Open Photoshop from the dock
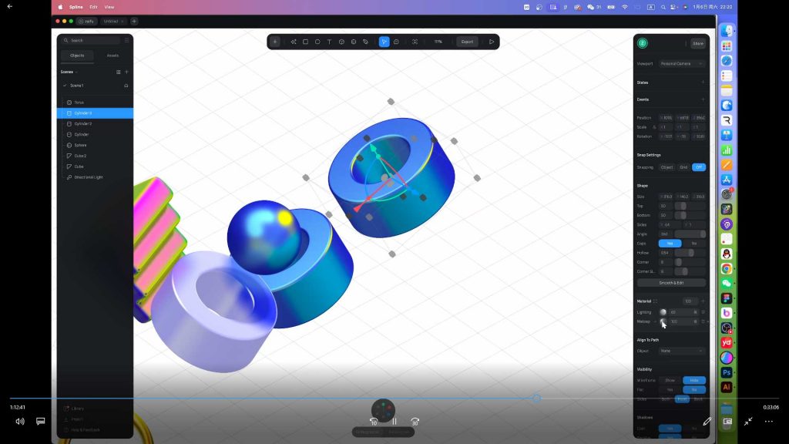789x444 pixels. pyautogui.click(x=726, y=372)
